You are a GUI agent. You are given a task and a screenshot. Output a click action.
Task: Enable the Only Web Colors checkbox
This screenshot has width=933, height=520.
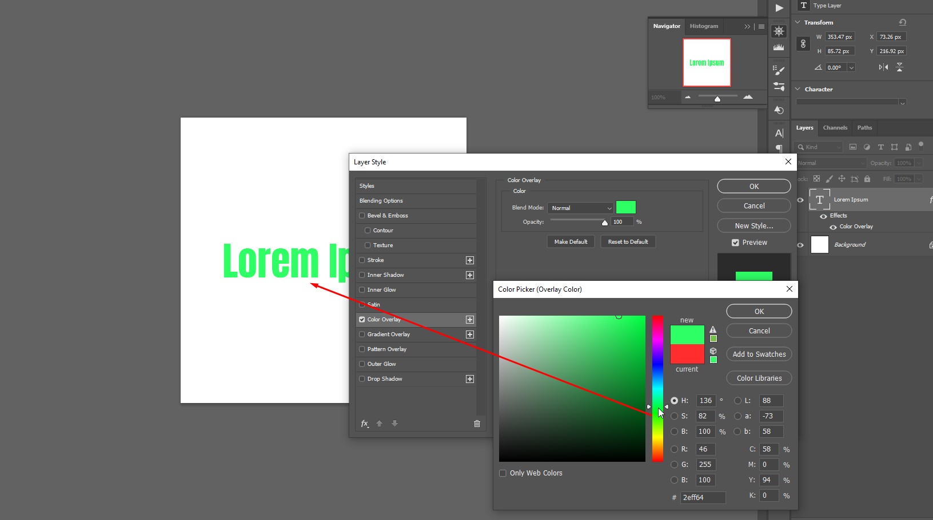[503, 473]
